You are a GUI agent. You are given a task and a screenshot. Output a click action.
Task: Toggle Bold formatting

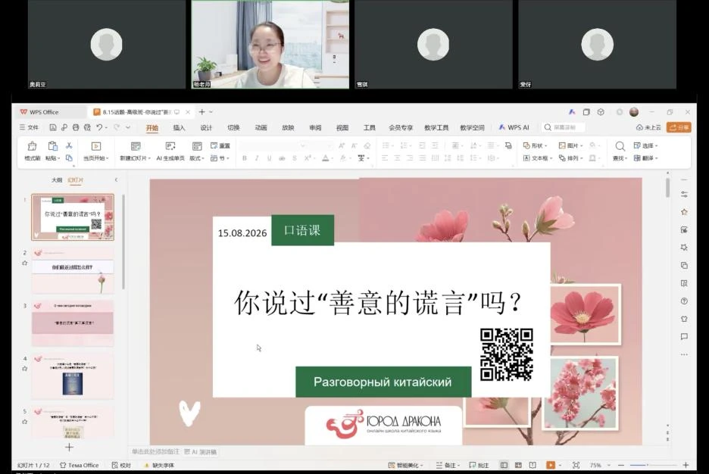[245, 158]
